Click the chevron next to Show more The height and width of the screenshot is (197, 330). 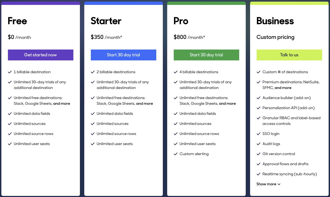(x=279, y=184)
